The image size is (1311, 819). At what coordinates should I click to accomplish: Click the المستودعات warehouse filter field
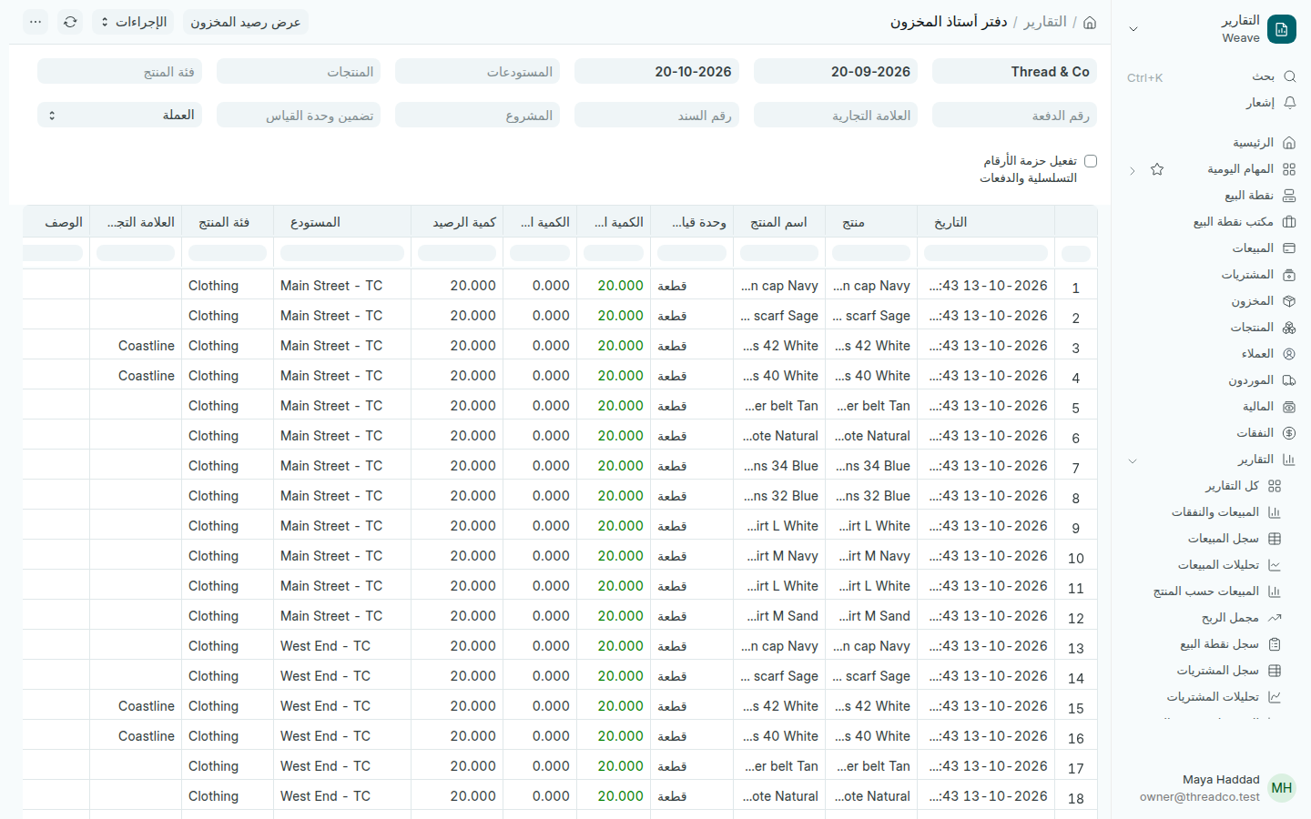click(x=477, y=72)
